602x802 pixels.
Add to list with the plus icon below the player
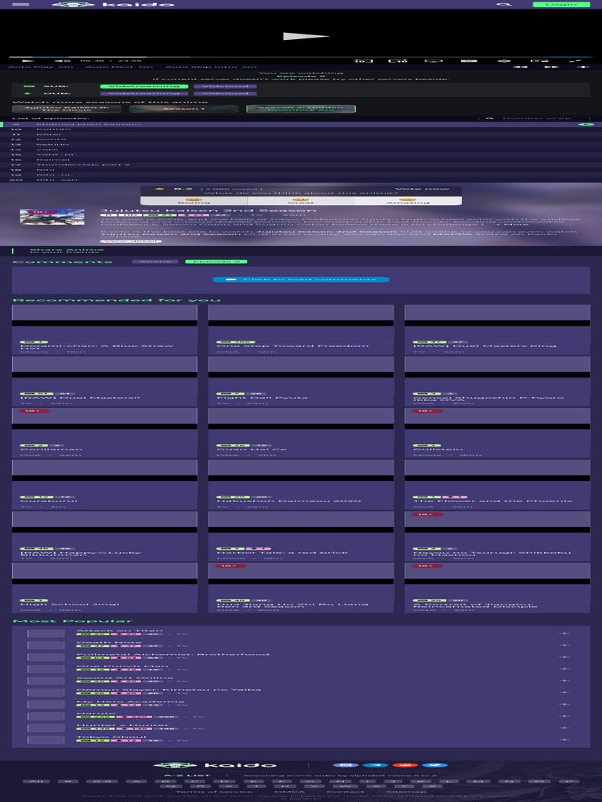tap(583, 67)
